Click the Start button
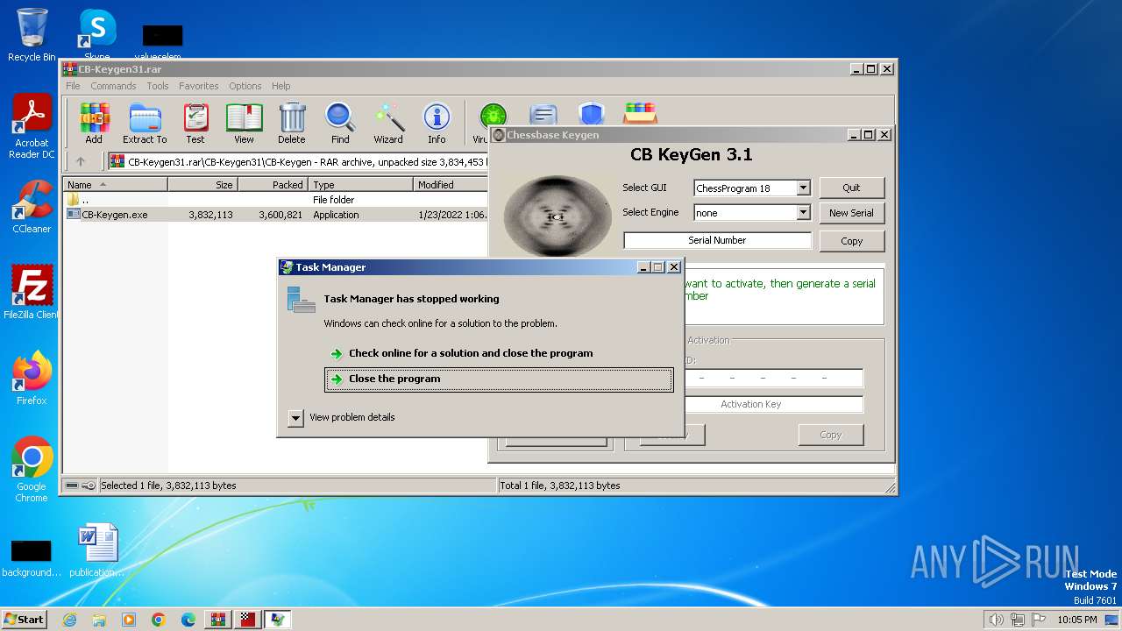 (x=24, y=620)
